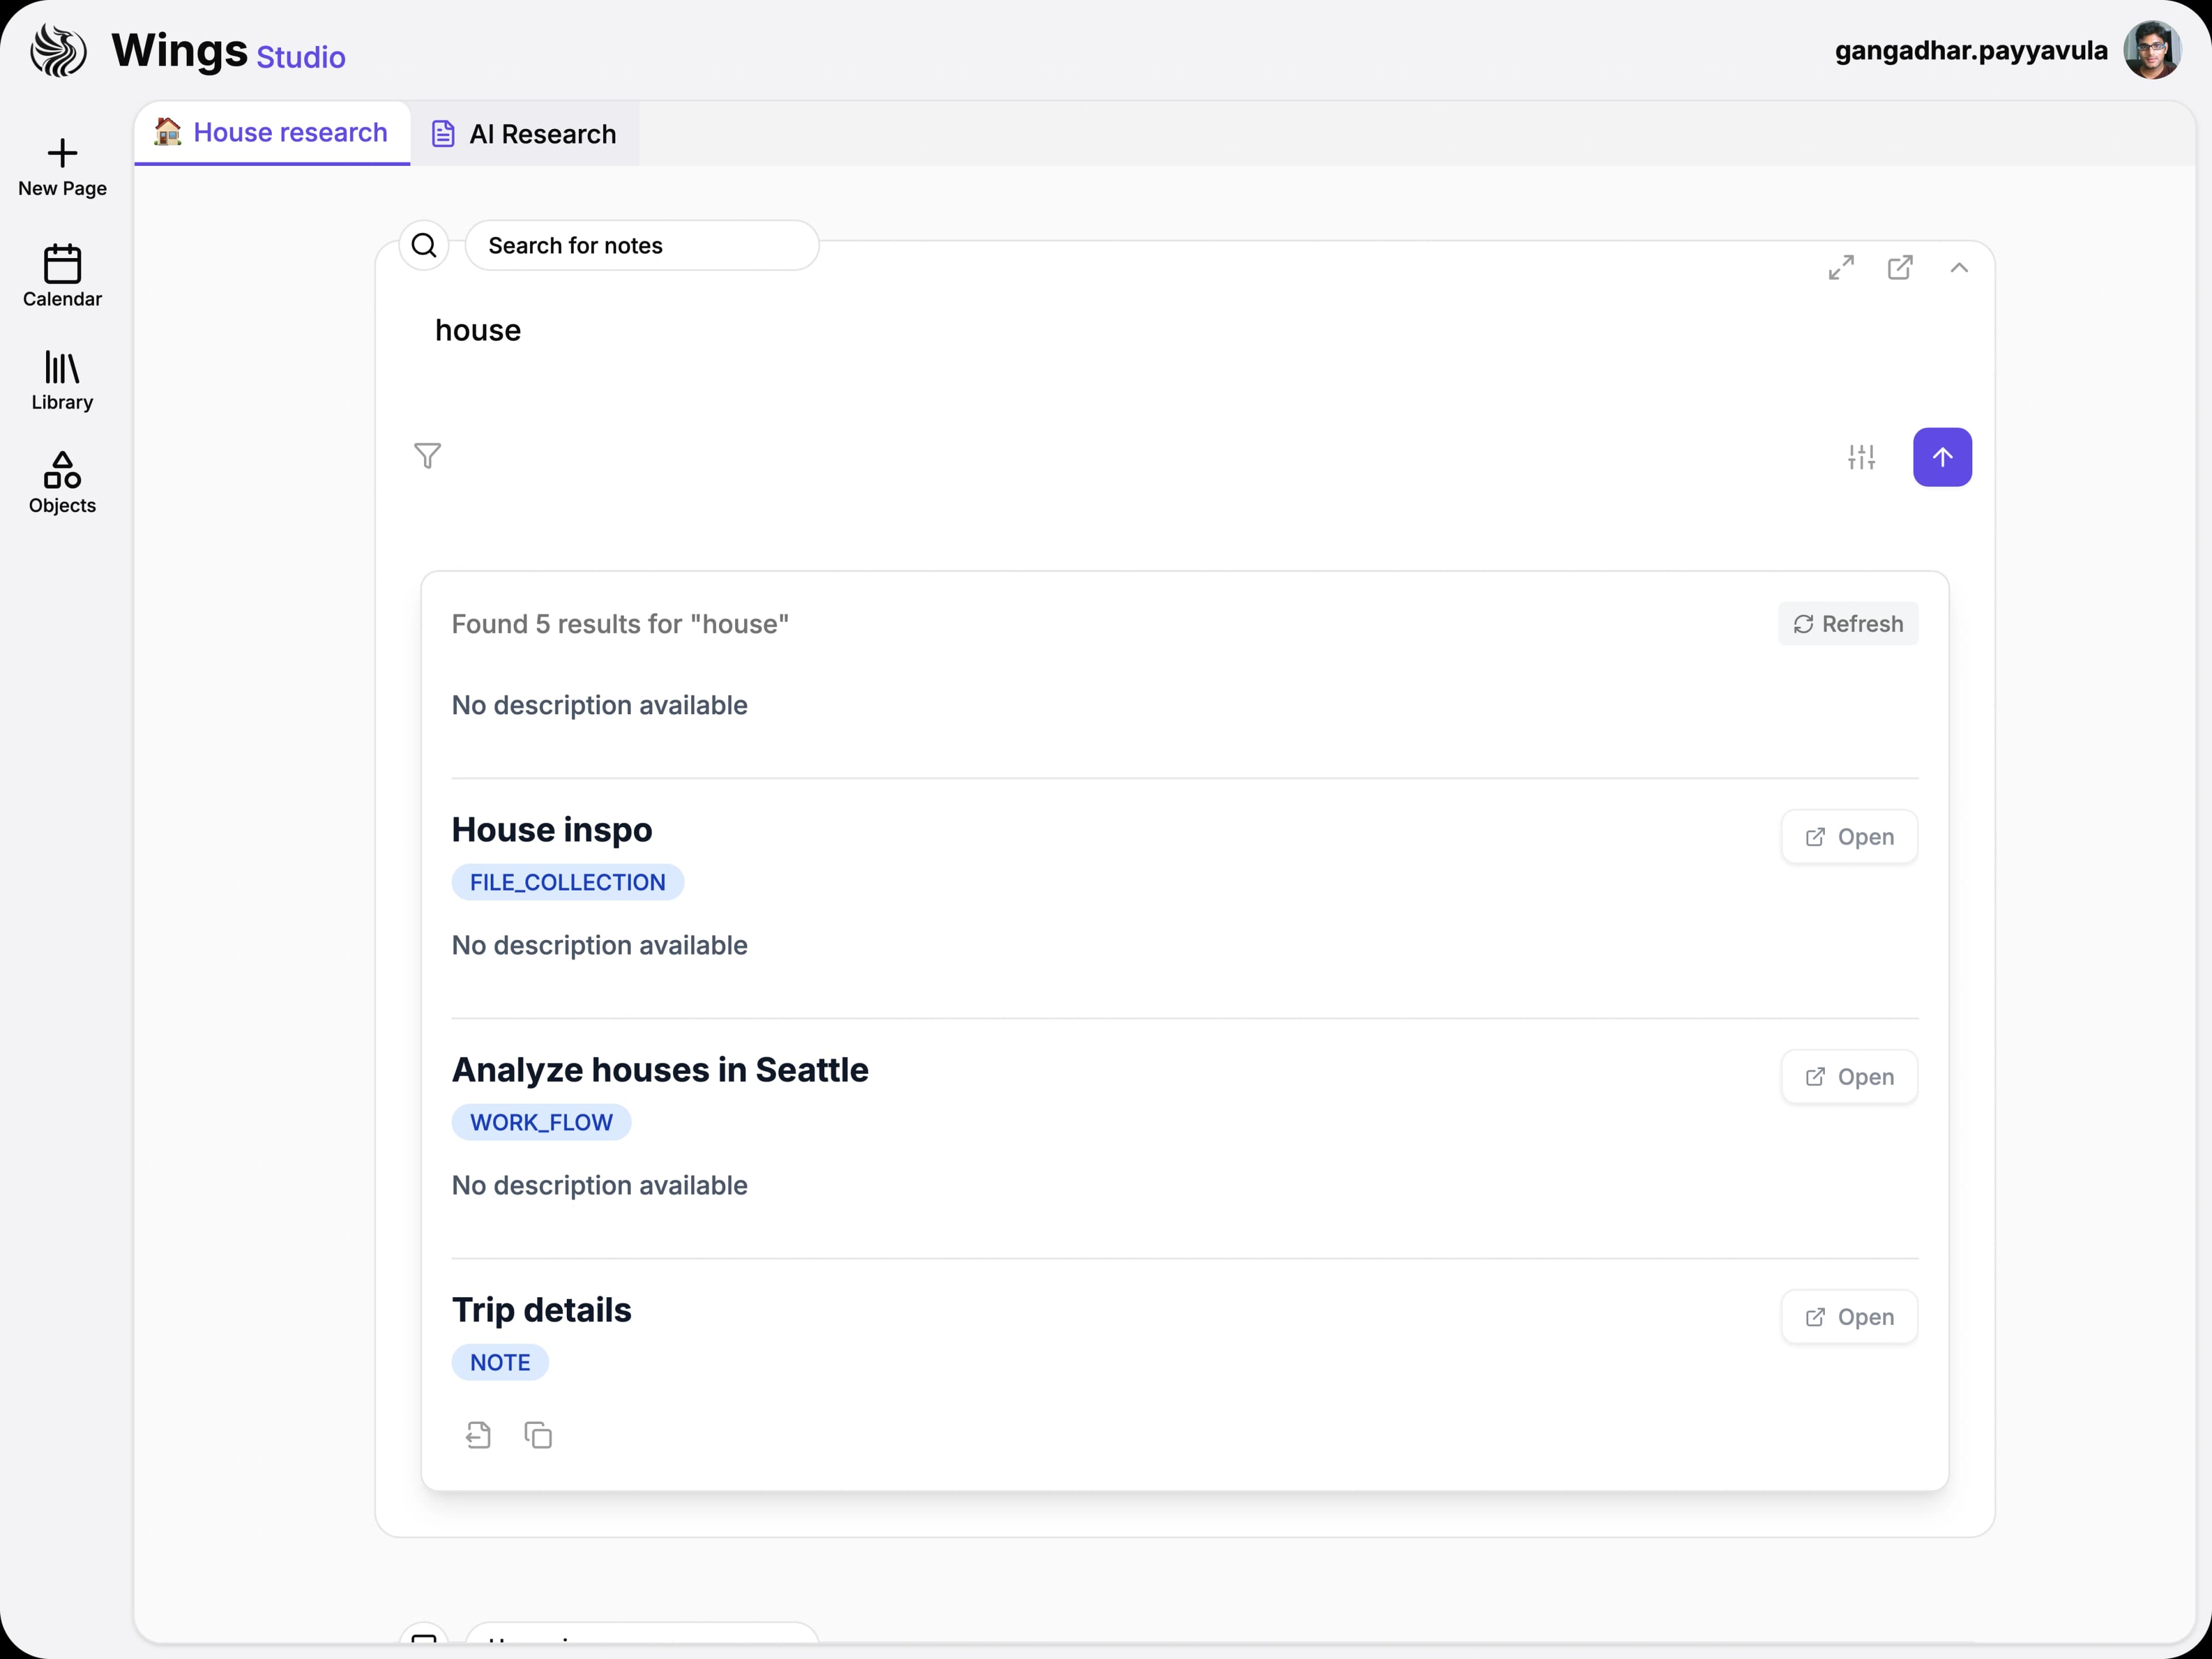
Task: Collapse the panel using the chevron icon
Action: (1959, 267)
